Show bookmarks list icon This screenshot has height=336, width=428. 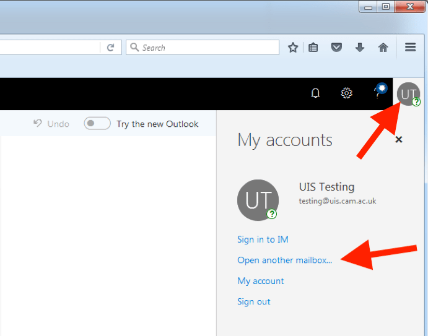(x=313, y=48)
